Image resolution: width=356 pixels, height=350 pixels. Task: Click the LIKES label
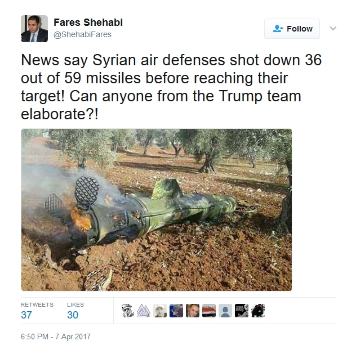tap(75, 304)
